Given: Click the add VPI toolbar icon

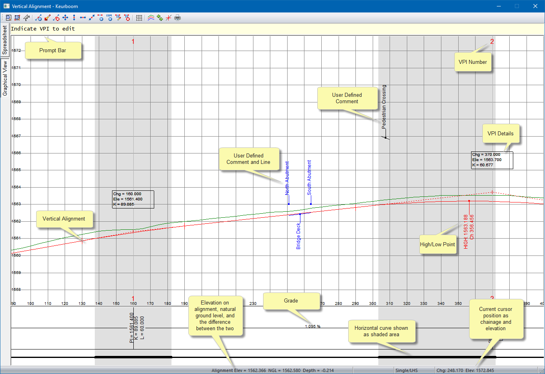Looking at the screenshot, I should pos(39,18).
